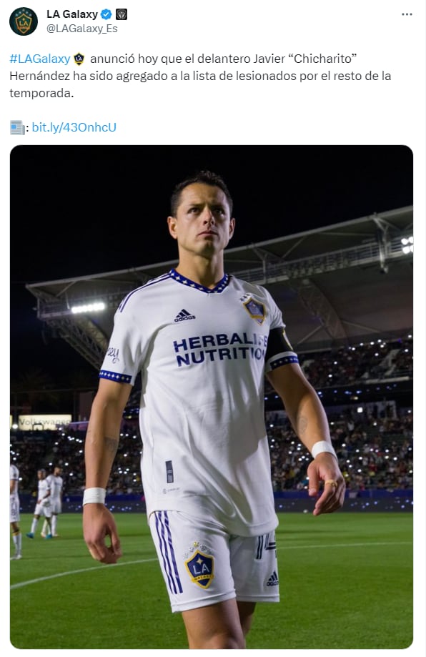Click the Galaxy crest emoji after hashtag
The image size is (426, 657).
tap(79, 59)
